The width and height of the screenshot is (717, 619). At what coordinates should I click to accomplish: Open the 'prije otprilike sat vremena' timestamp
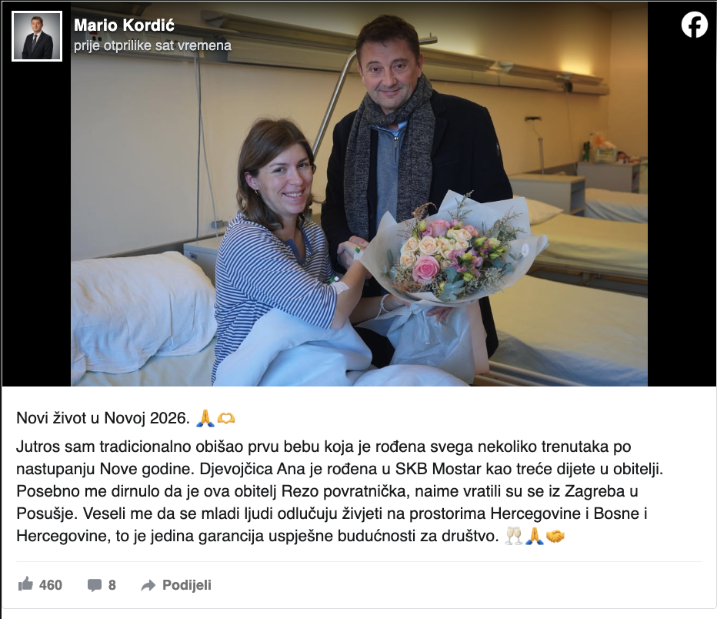pyautogui.click(x=153, y=45)
